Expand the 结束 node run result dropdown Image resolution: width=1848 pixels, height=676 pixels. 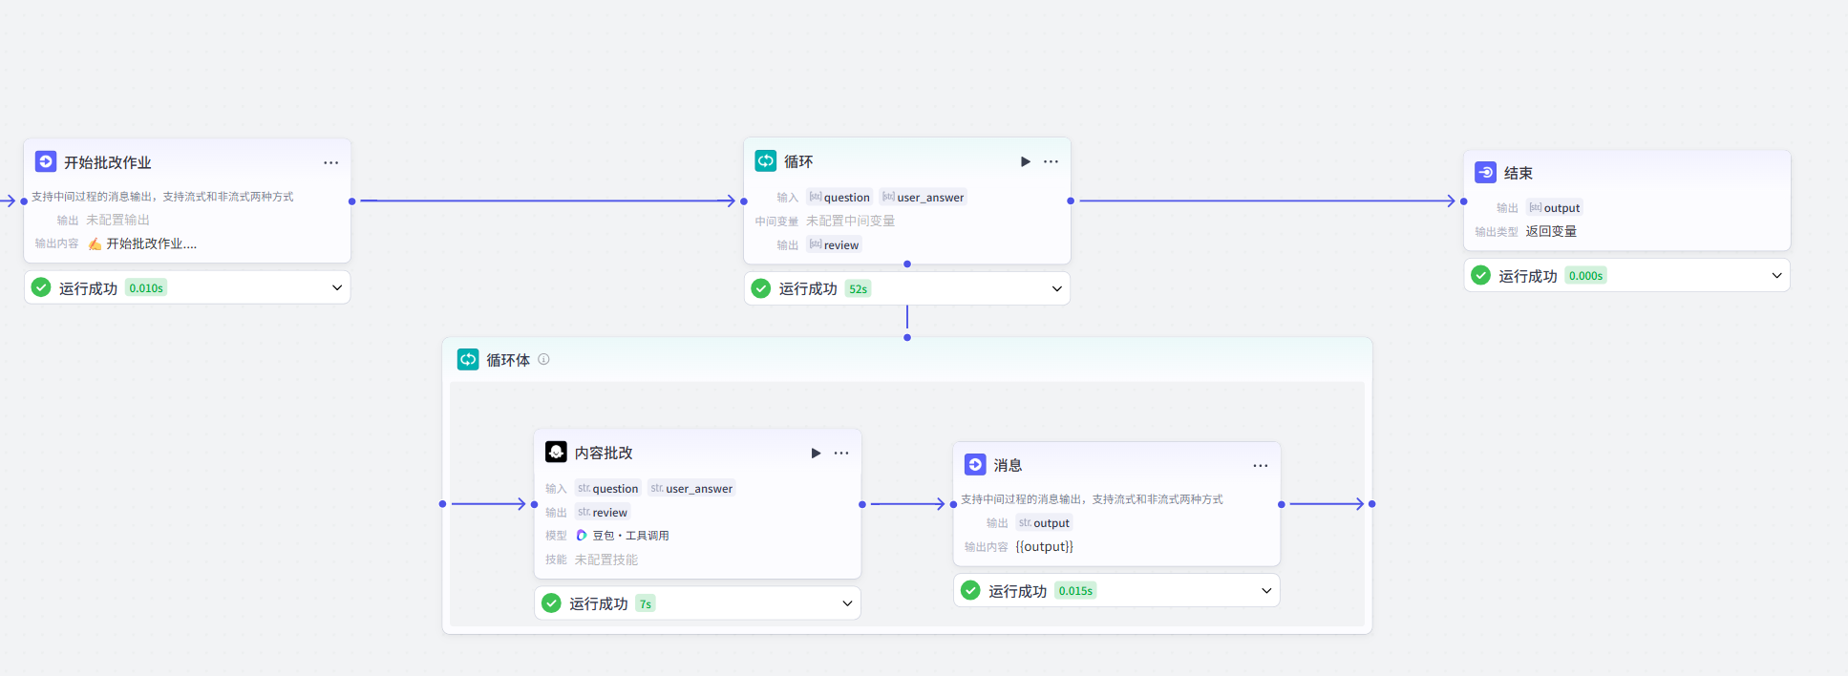[1776, 276]
